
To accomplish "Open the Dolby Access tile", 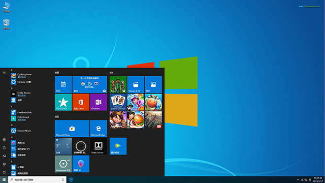I will click(99, 146).
